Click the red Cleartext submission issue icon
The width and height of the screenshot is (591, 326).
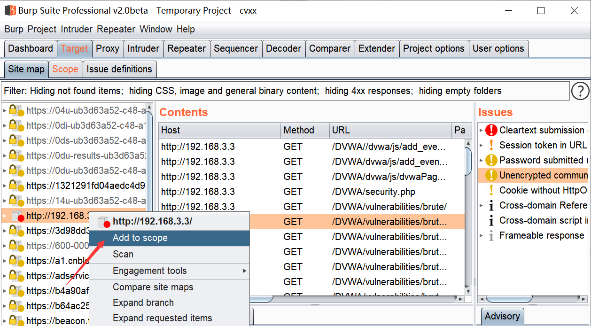[491, 130]
